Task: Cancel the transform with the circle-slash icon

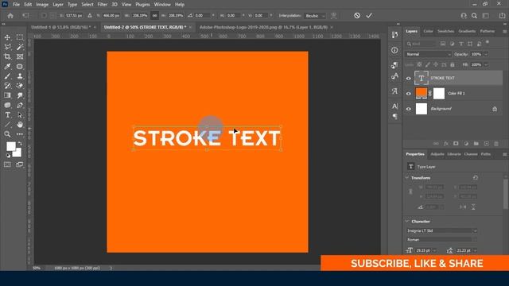Action: pyautogui.click(x=357, y=16)
